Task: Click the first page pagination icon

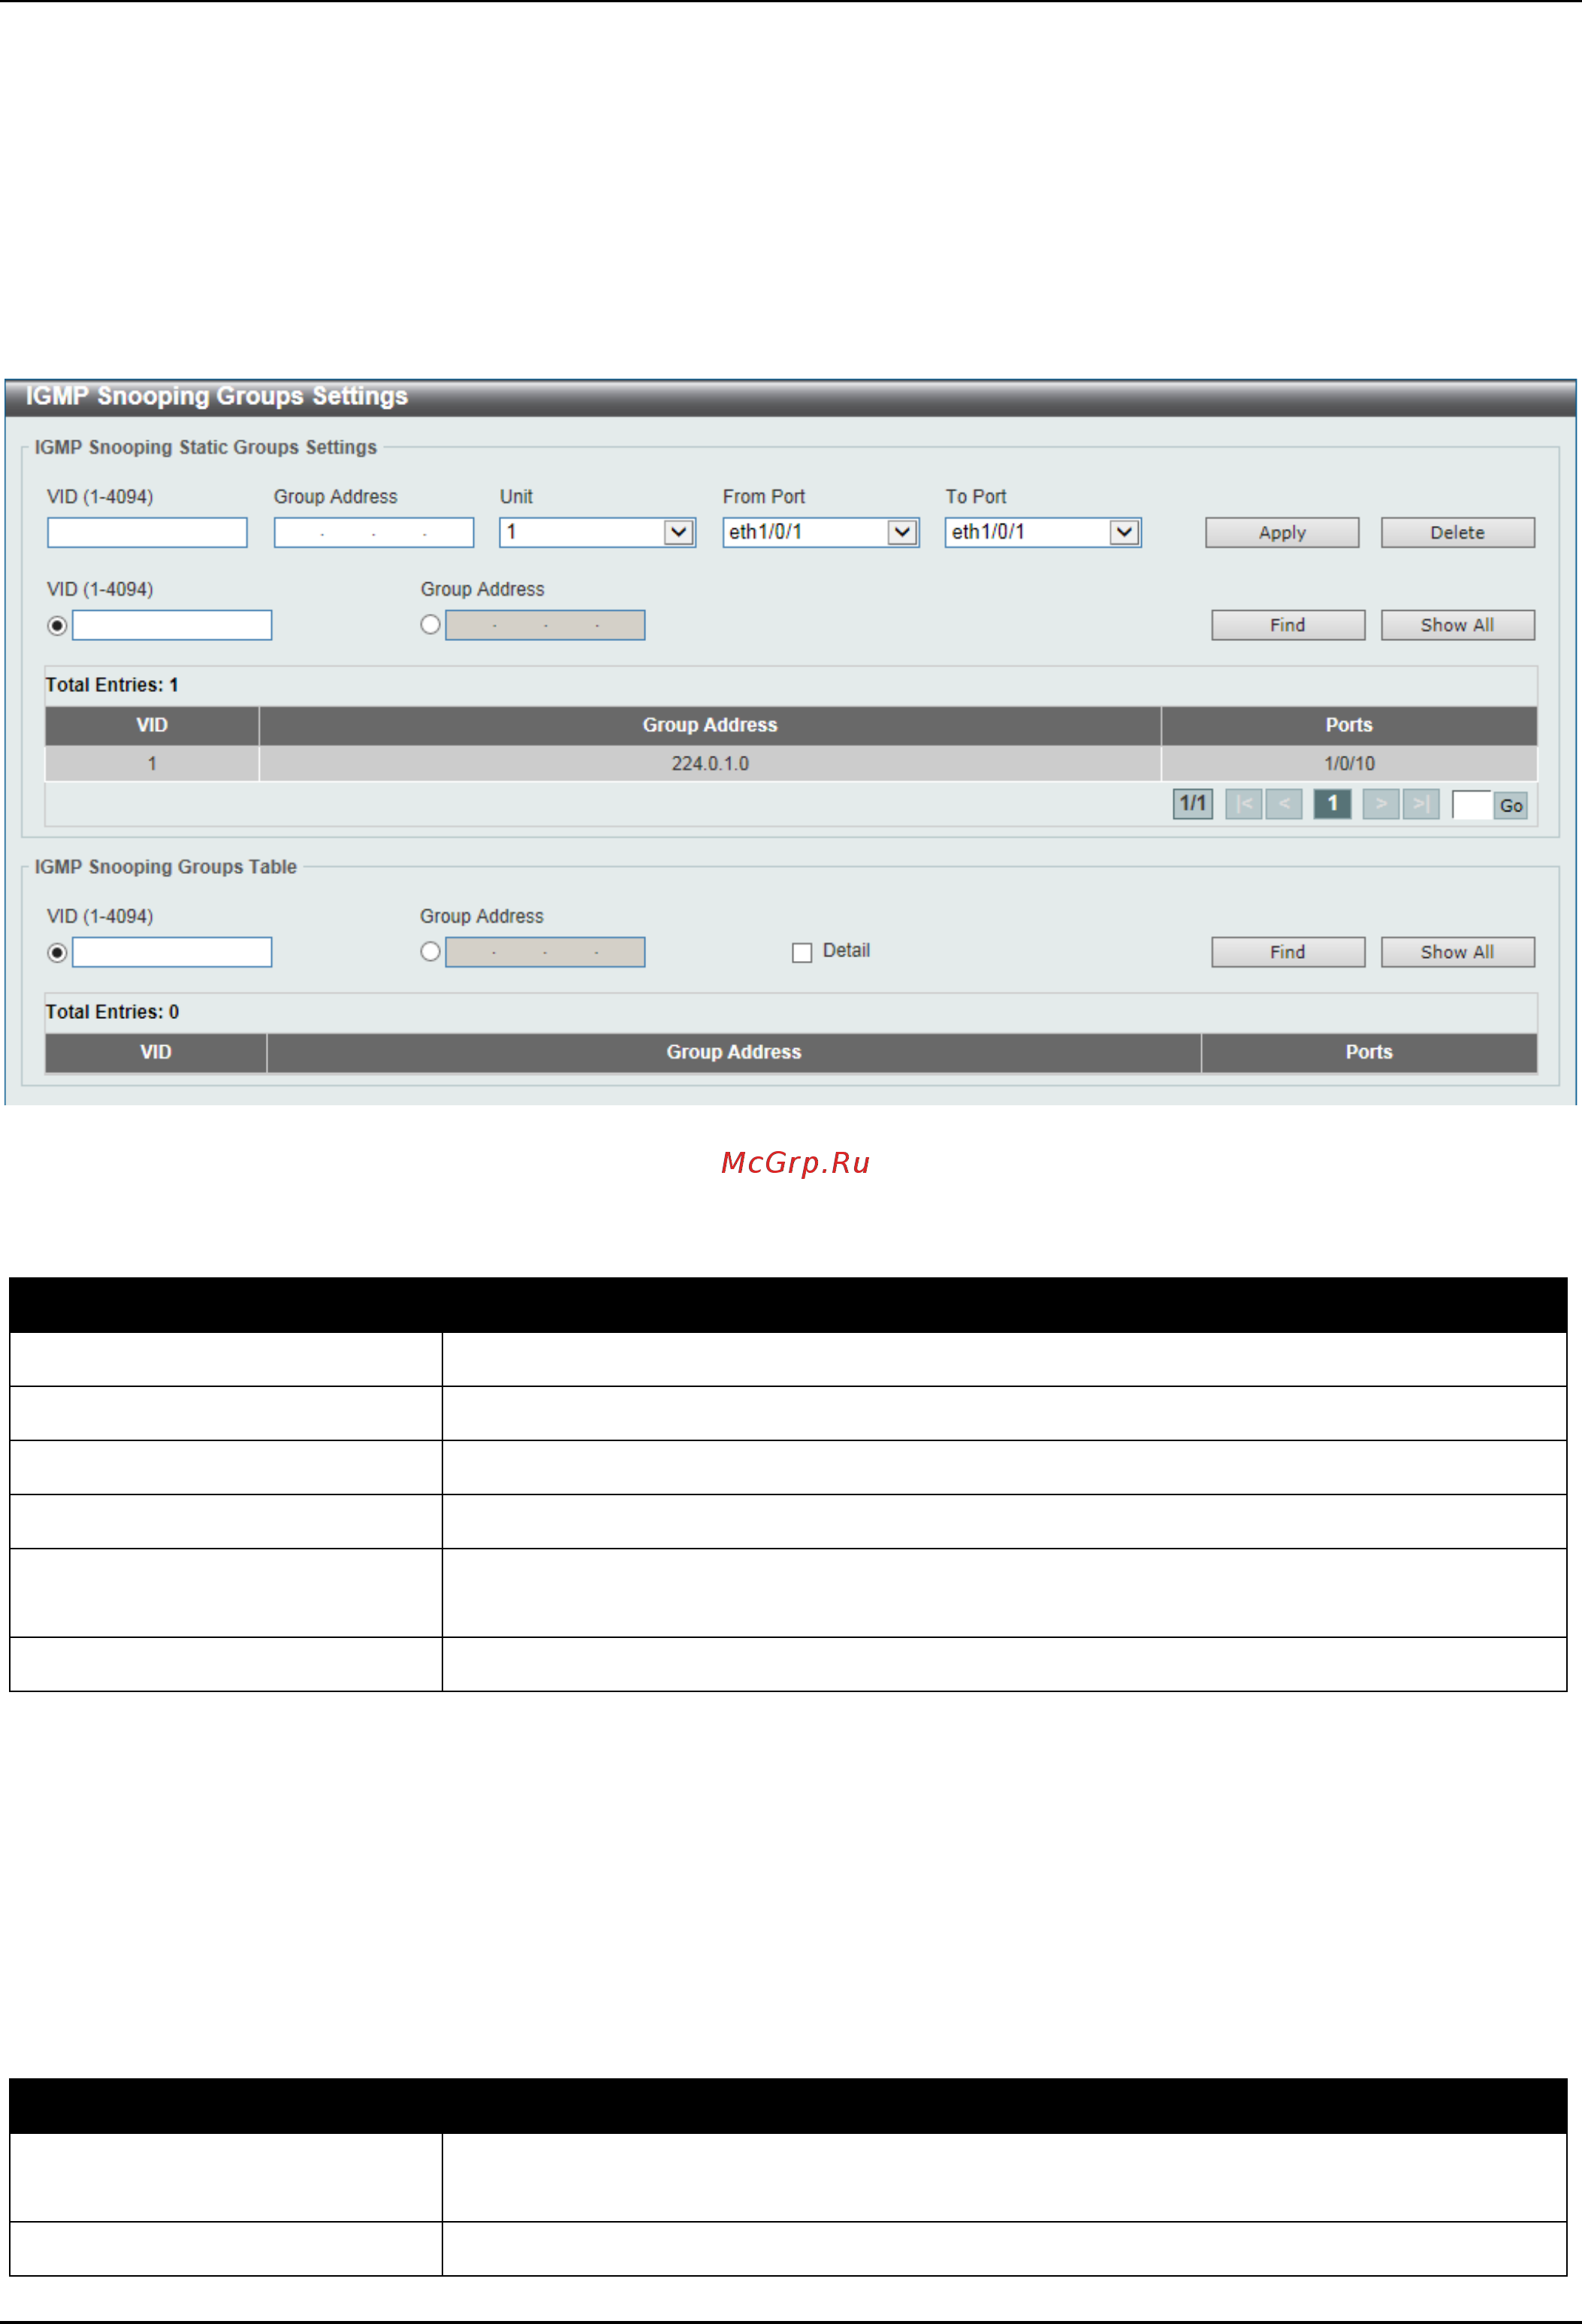Action: point(1243,804)
